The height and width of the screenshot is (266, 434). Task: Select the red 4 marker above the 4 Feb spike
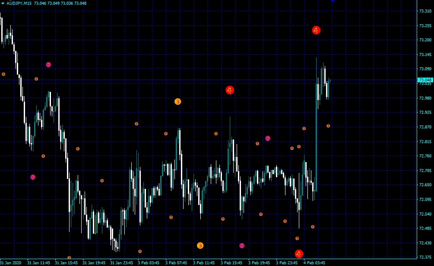[x=316, y=30]
